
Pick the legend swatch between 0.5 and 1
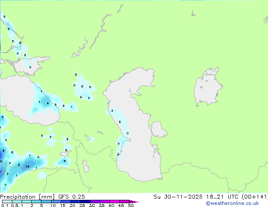pos(17,202)
